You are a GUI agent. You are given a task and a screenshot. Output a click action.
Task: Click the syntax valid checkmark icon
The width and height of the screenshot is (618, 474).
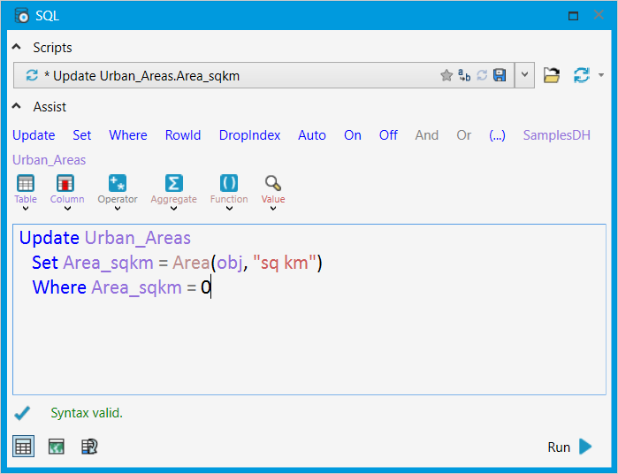pos(22,413)
